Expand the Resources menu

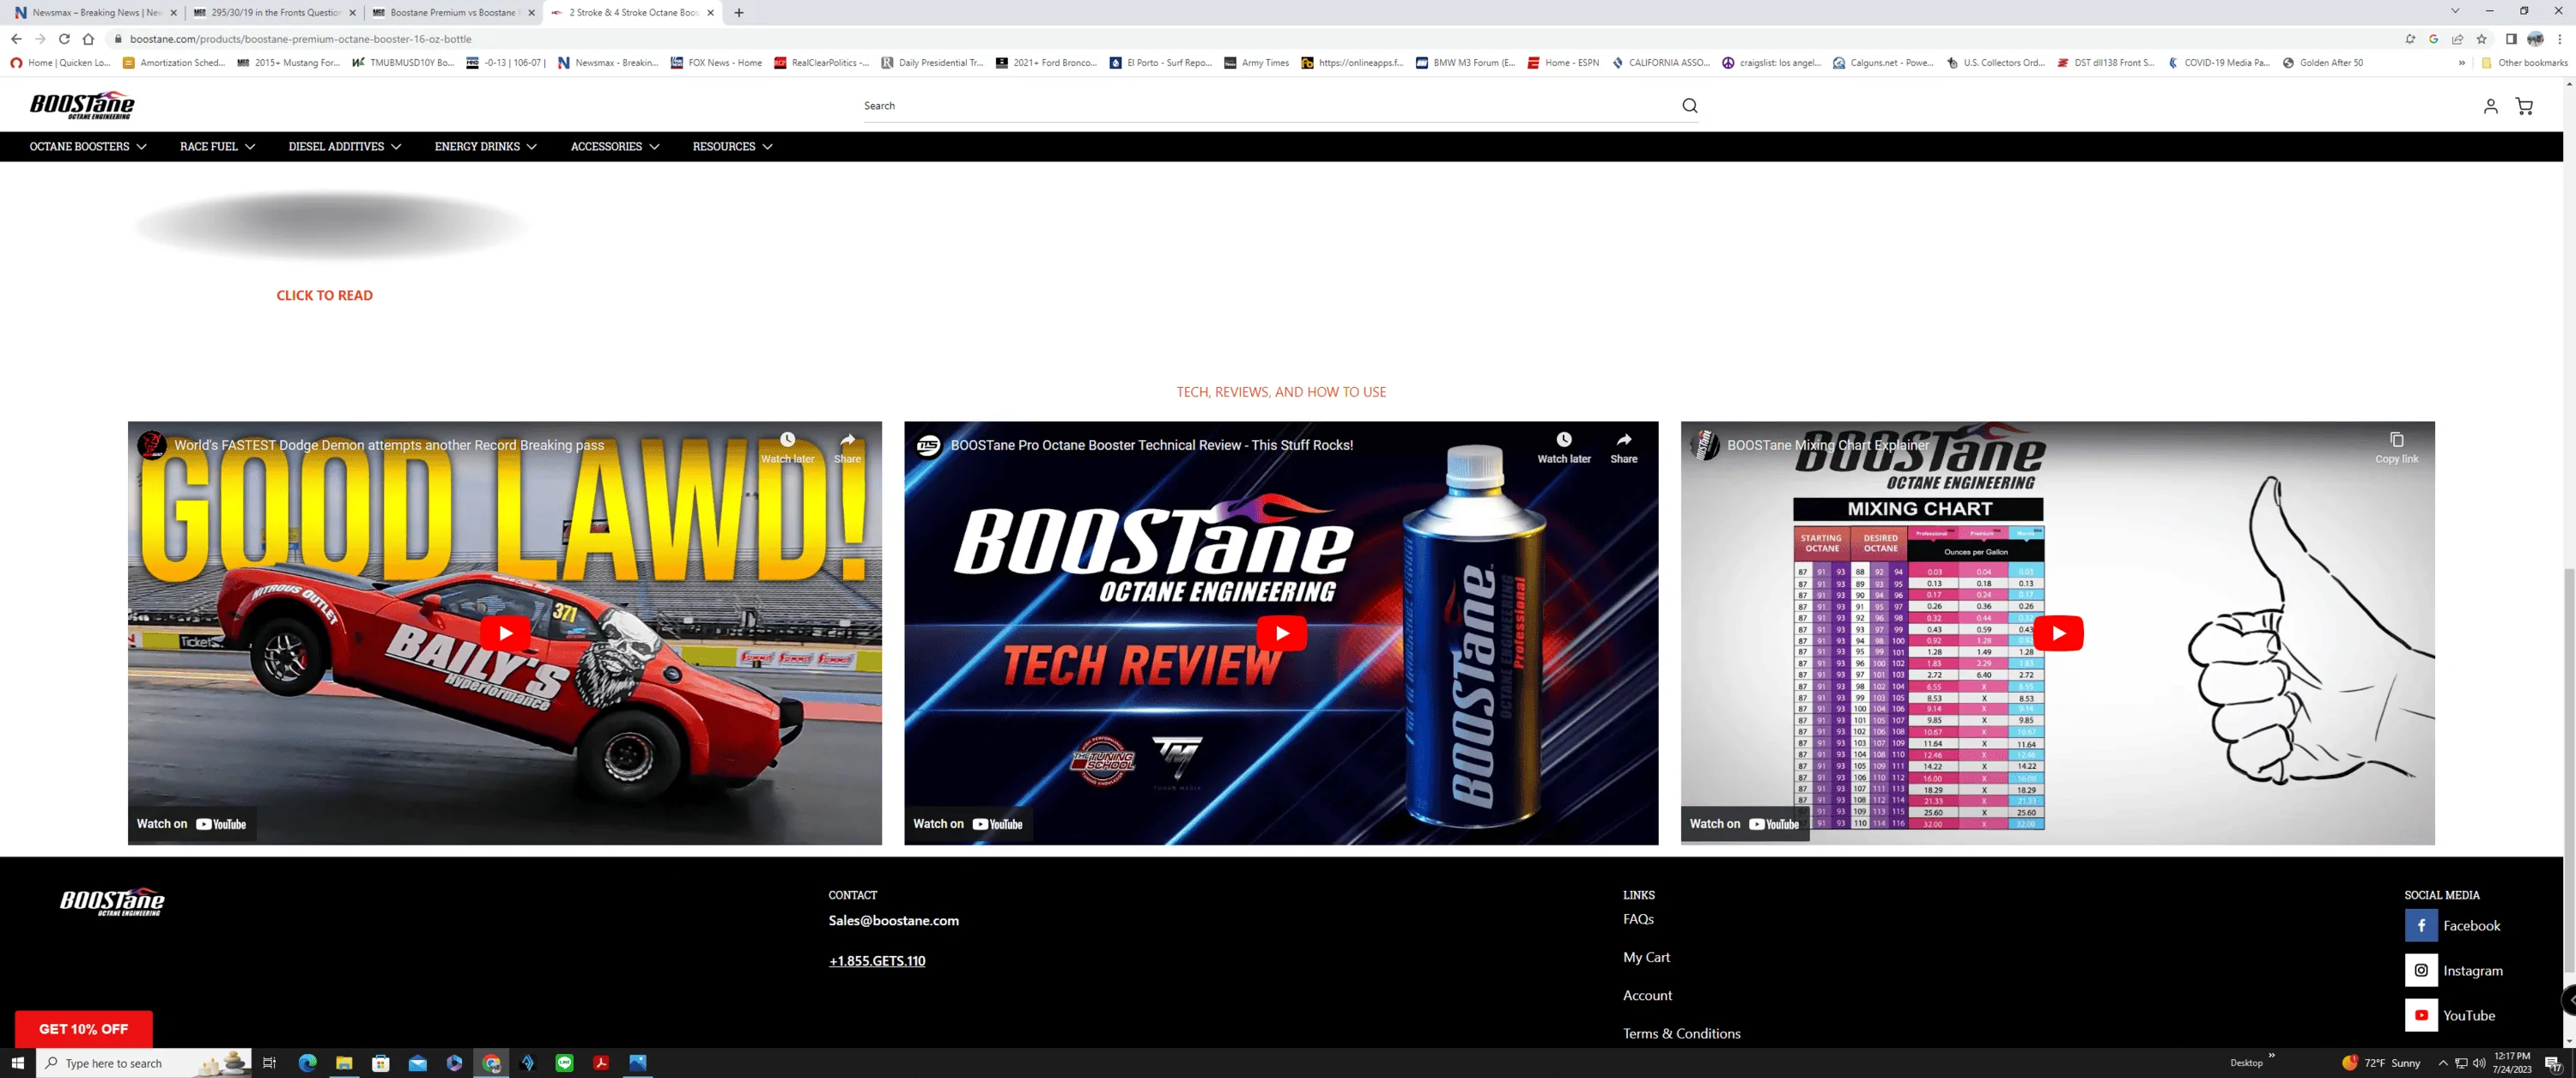coord(733,147)
